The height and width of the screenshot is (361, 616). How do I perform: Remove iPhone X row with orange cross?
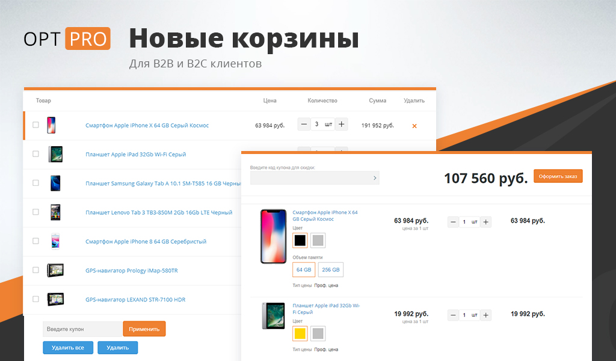pyautogui.click(x=414, y=126)
